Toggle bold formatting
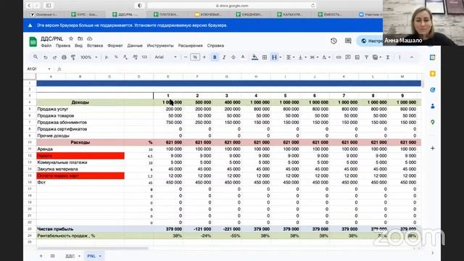 [x=215, y=57]
